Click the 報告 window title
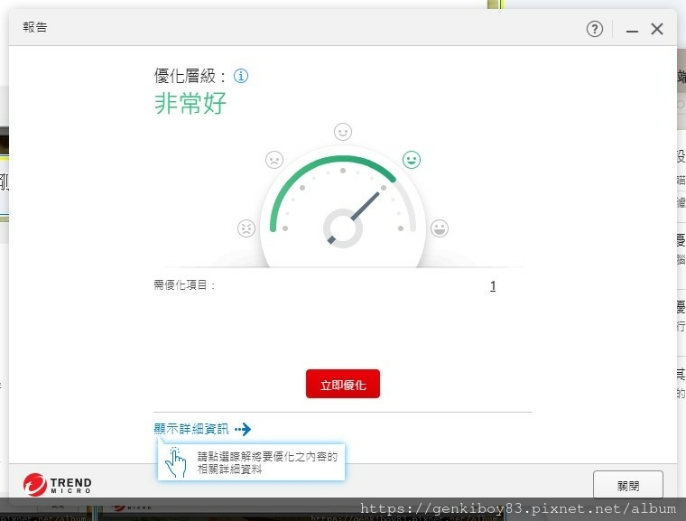 pyautogui.click(x=35, y=27)
